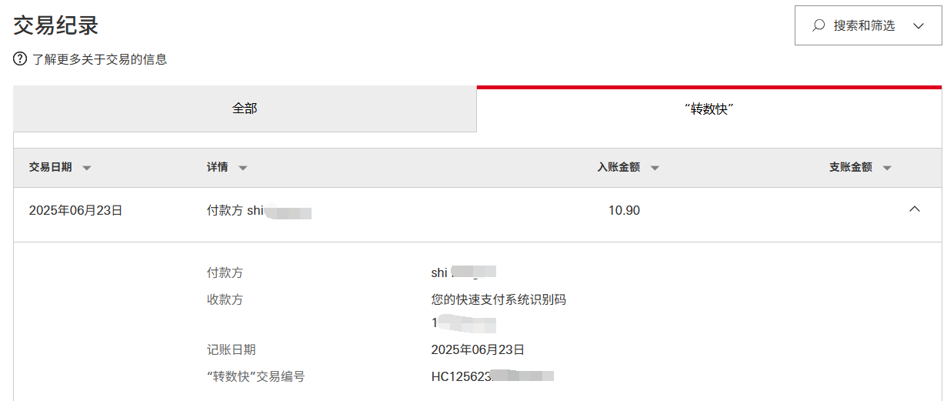Open the 了解更多关于交易的信息 link
Image resolution: width=947 pixels, height=401 pixels.
click(x=99, y=58)
